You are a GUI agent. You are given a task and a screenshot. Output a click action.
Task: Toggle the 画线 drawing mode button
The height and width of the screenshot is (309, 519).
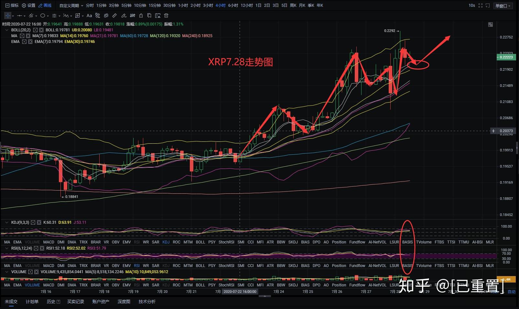point(45,5)
